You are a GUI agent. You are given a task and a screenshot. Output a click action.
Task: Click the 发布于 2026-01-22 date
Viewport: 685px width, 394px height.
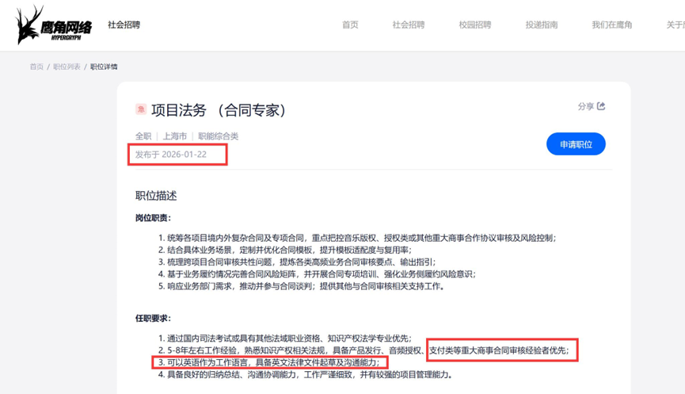click(x=171, y=155)
